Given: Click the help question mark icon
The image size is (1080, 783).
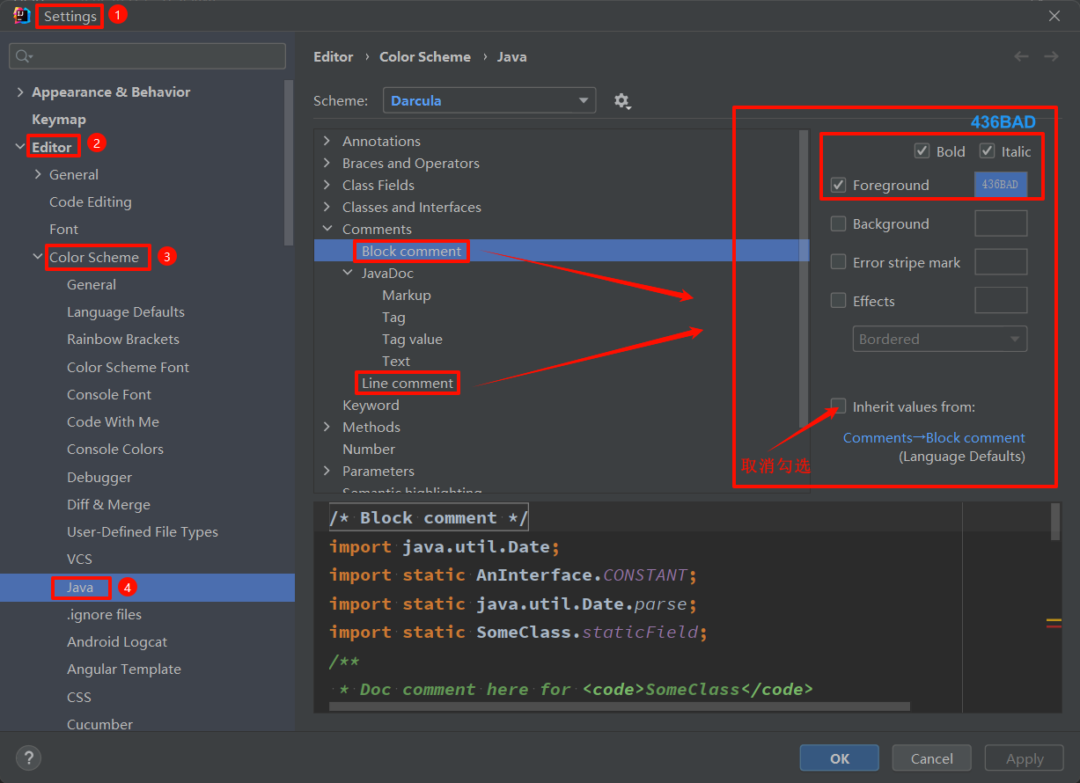Looking at the screenshot, I should (28, 757).
